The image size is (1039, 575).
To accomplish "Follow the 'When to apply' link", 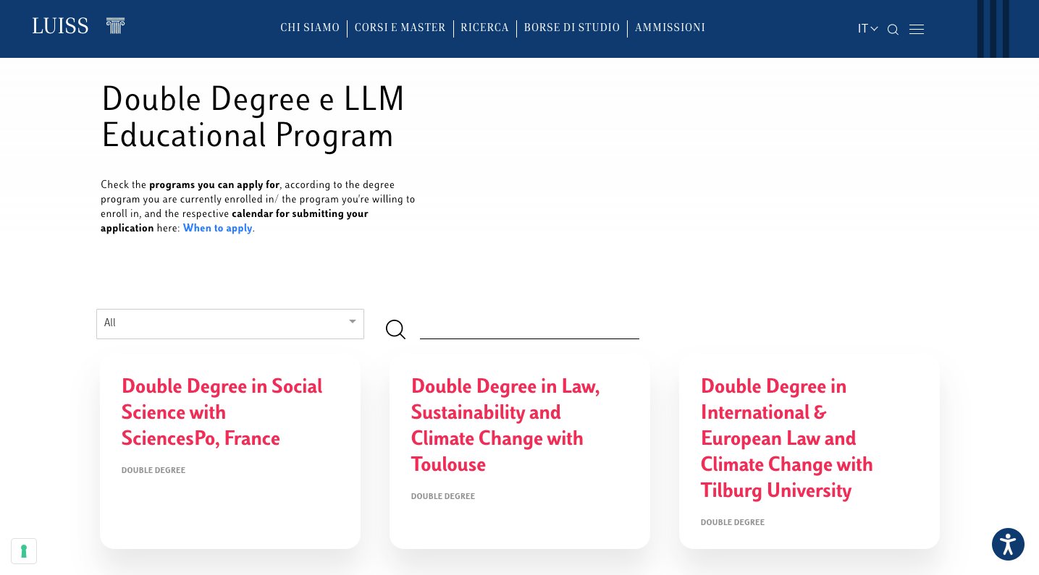I will pos(217,229).
